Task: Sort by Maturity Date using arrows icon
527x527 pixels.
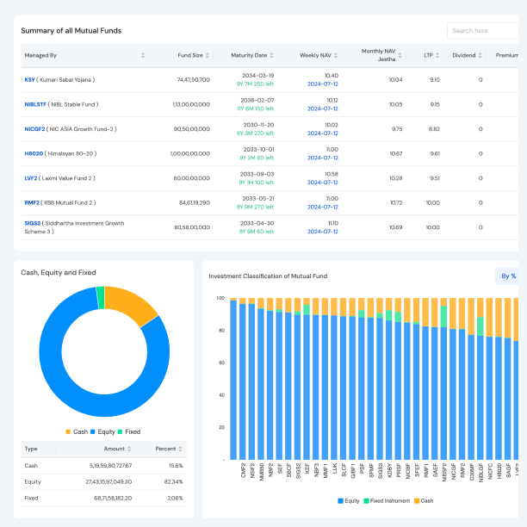Action: (x=272, y=55)
